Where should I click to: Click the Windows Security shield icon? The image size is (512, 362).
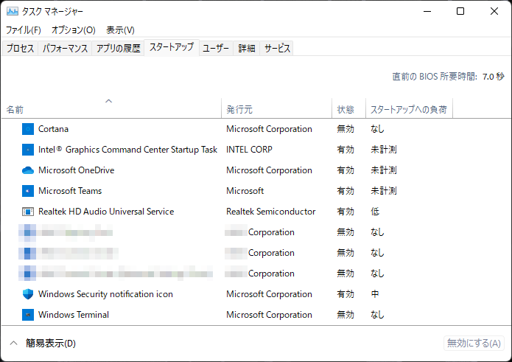[28, 294]
